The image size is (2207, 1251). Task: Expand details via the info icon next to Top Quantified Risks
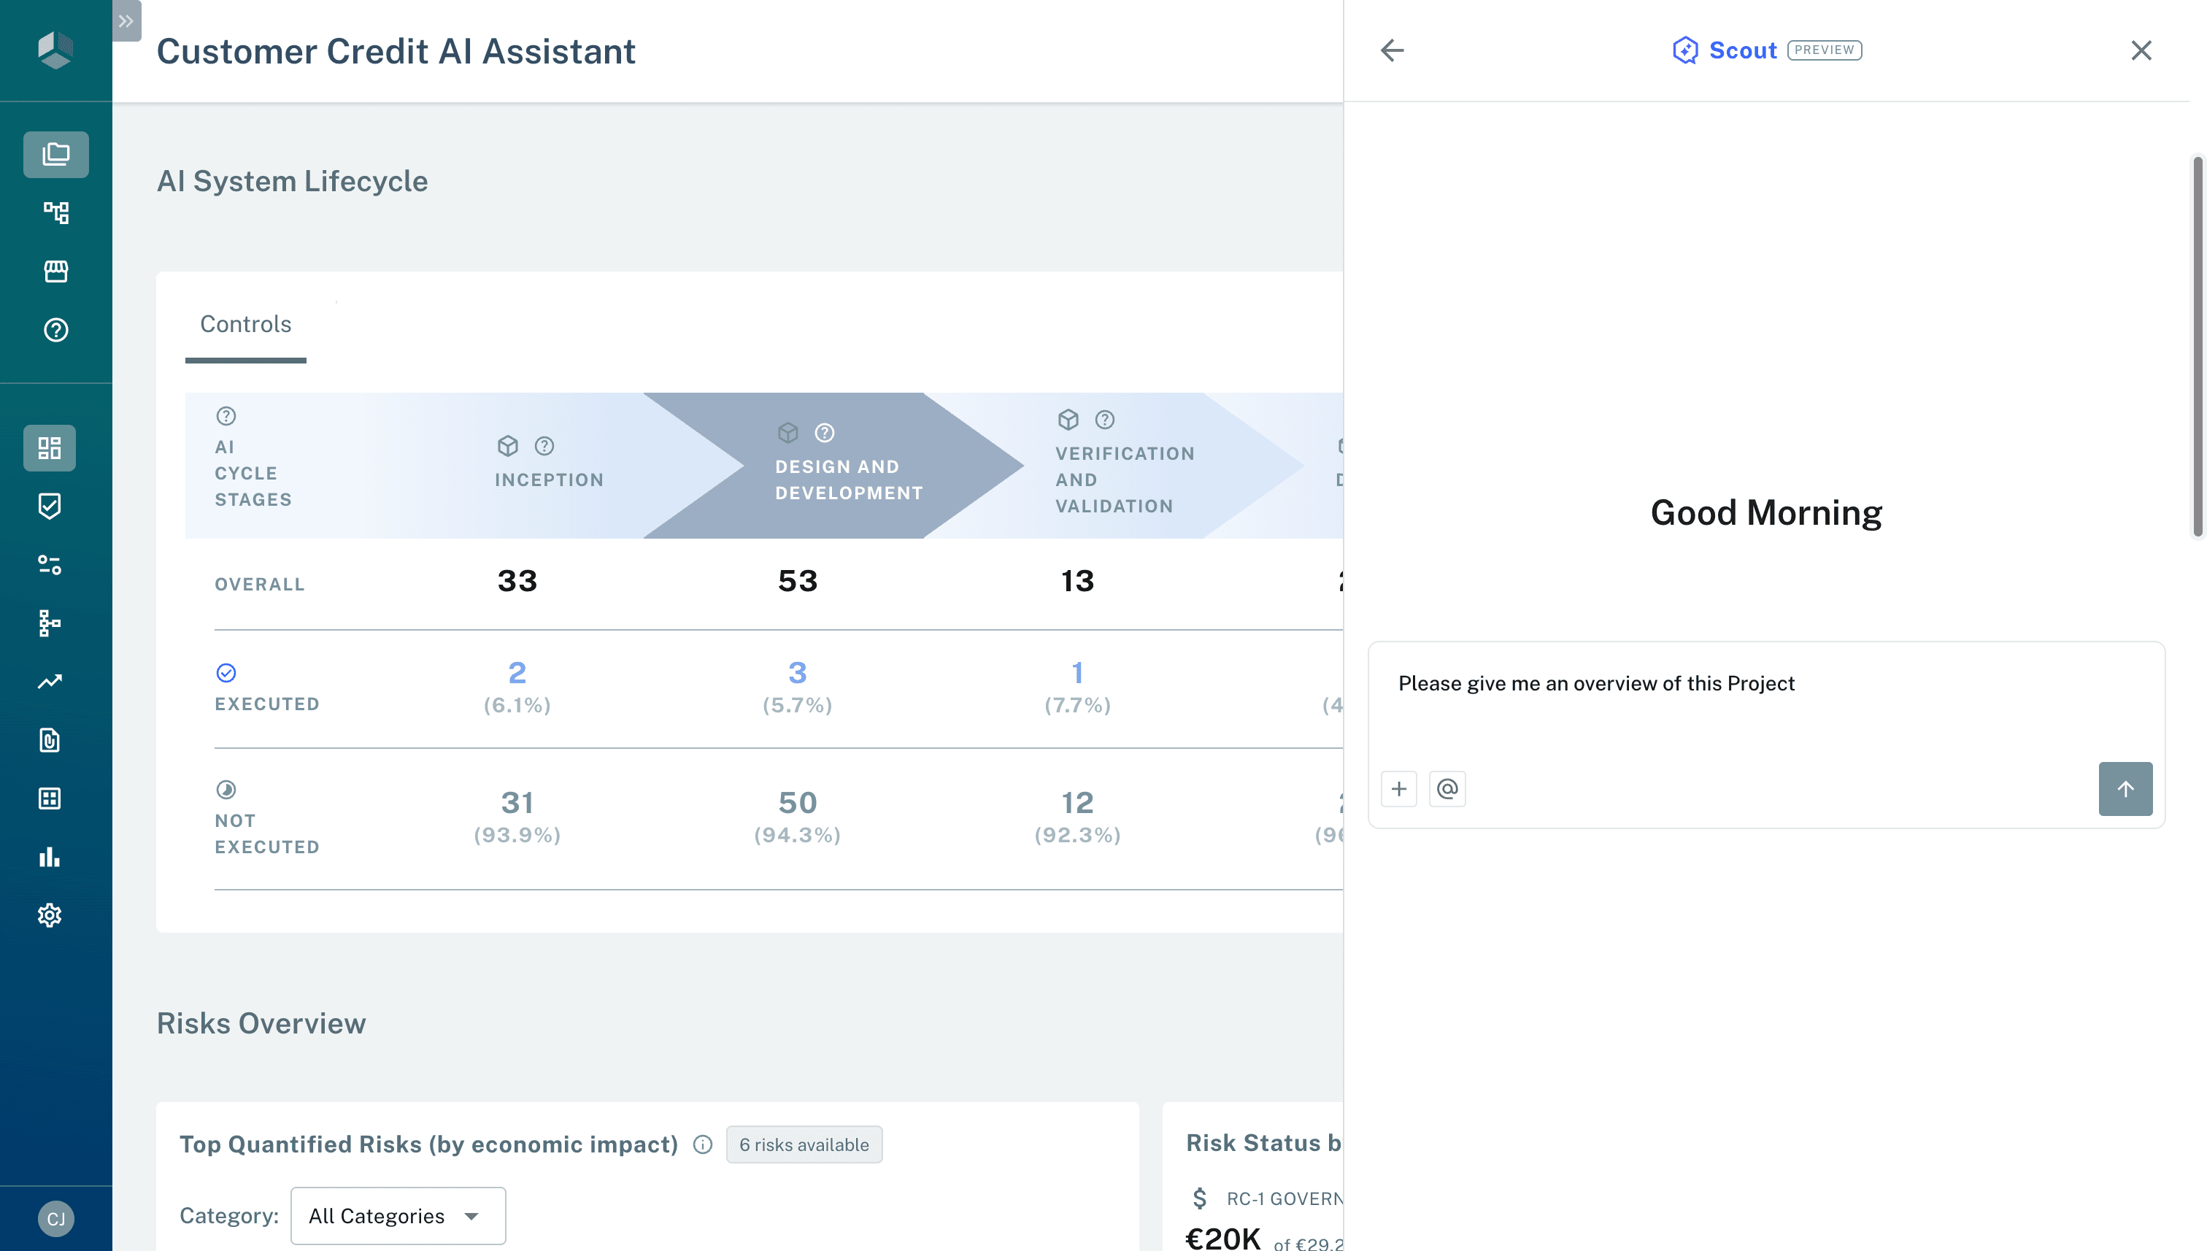coord(702,1144)
